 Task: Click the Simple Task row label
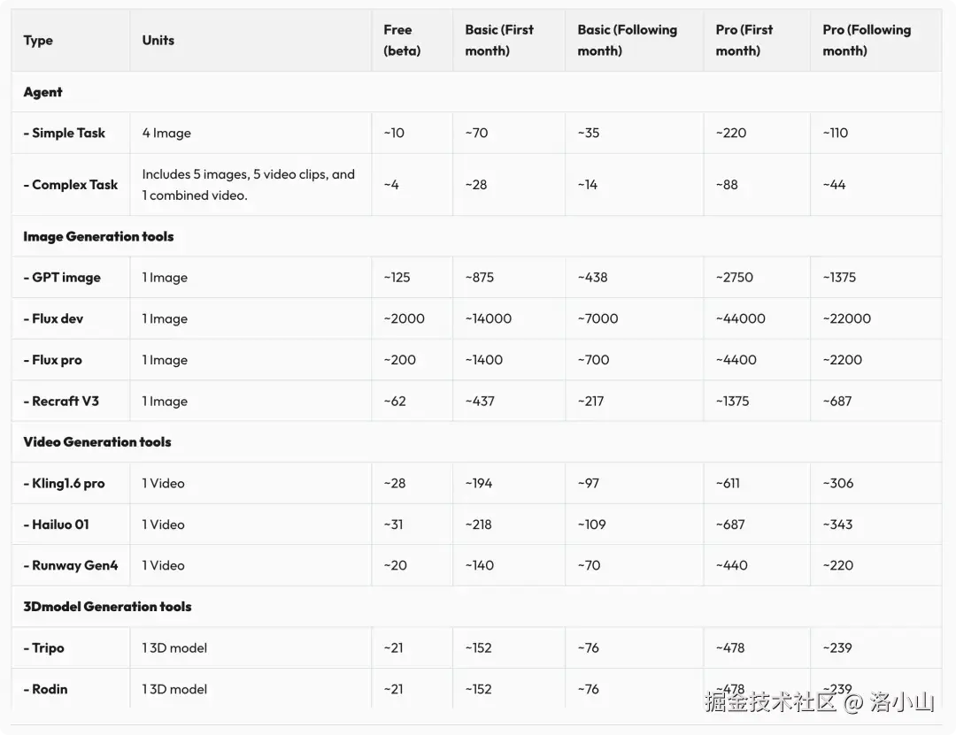(x=65, y=134)
